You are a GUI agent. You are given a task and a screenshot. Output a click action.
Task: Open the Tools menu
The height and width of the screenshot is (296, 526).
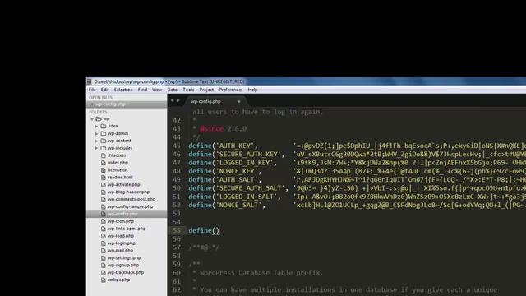(x=188, y=90)
